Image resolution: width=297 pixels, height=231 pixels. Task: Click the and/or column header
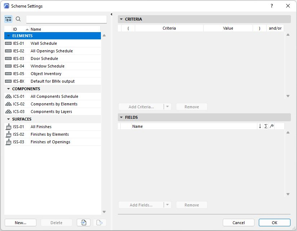275,28
